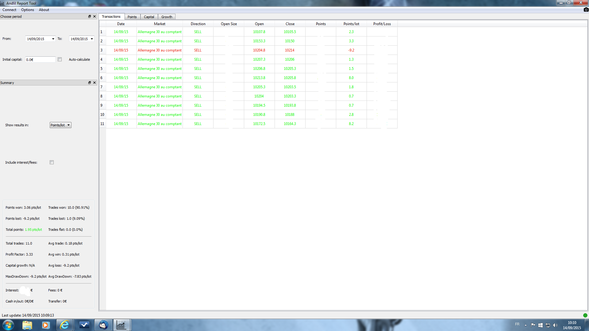This screenshot has width=589, height=331.
Task: Open Internet Explorer from taskbar
Action: pos(64,325)
